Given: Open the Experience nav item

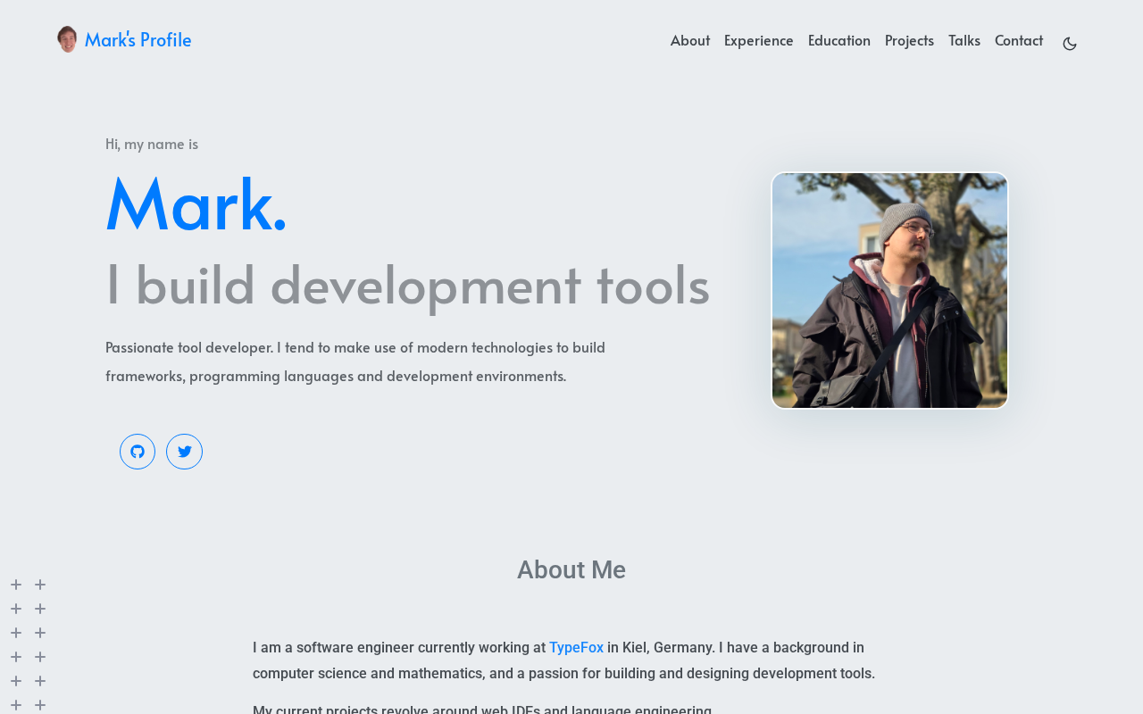Looking at the screenshot, I should tap(759, 40).
